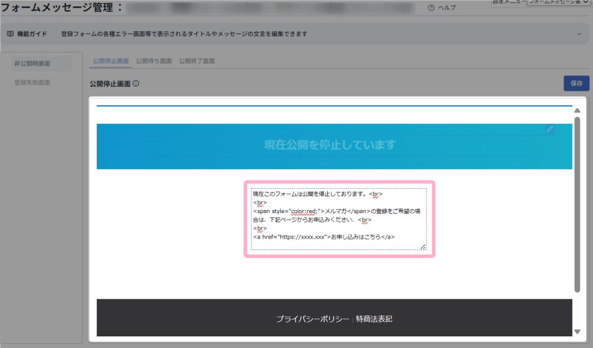The width and height of the screenshot is (593, 348).
Task: Open the 特商法表記 footer link
Action: (374, 319)
